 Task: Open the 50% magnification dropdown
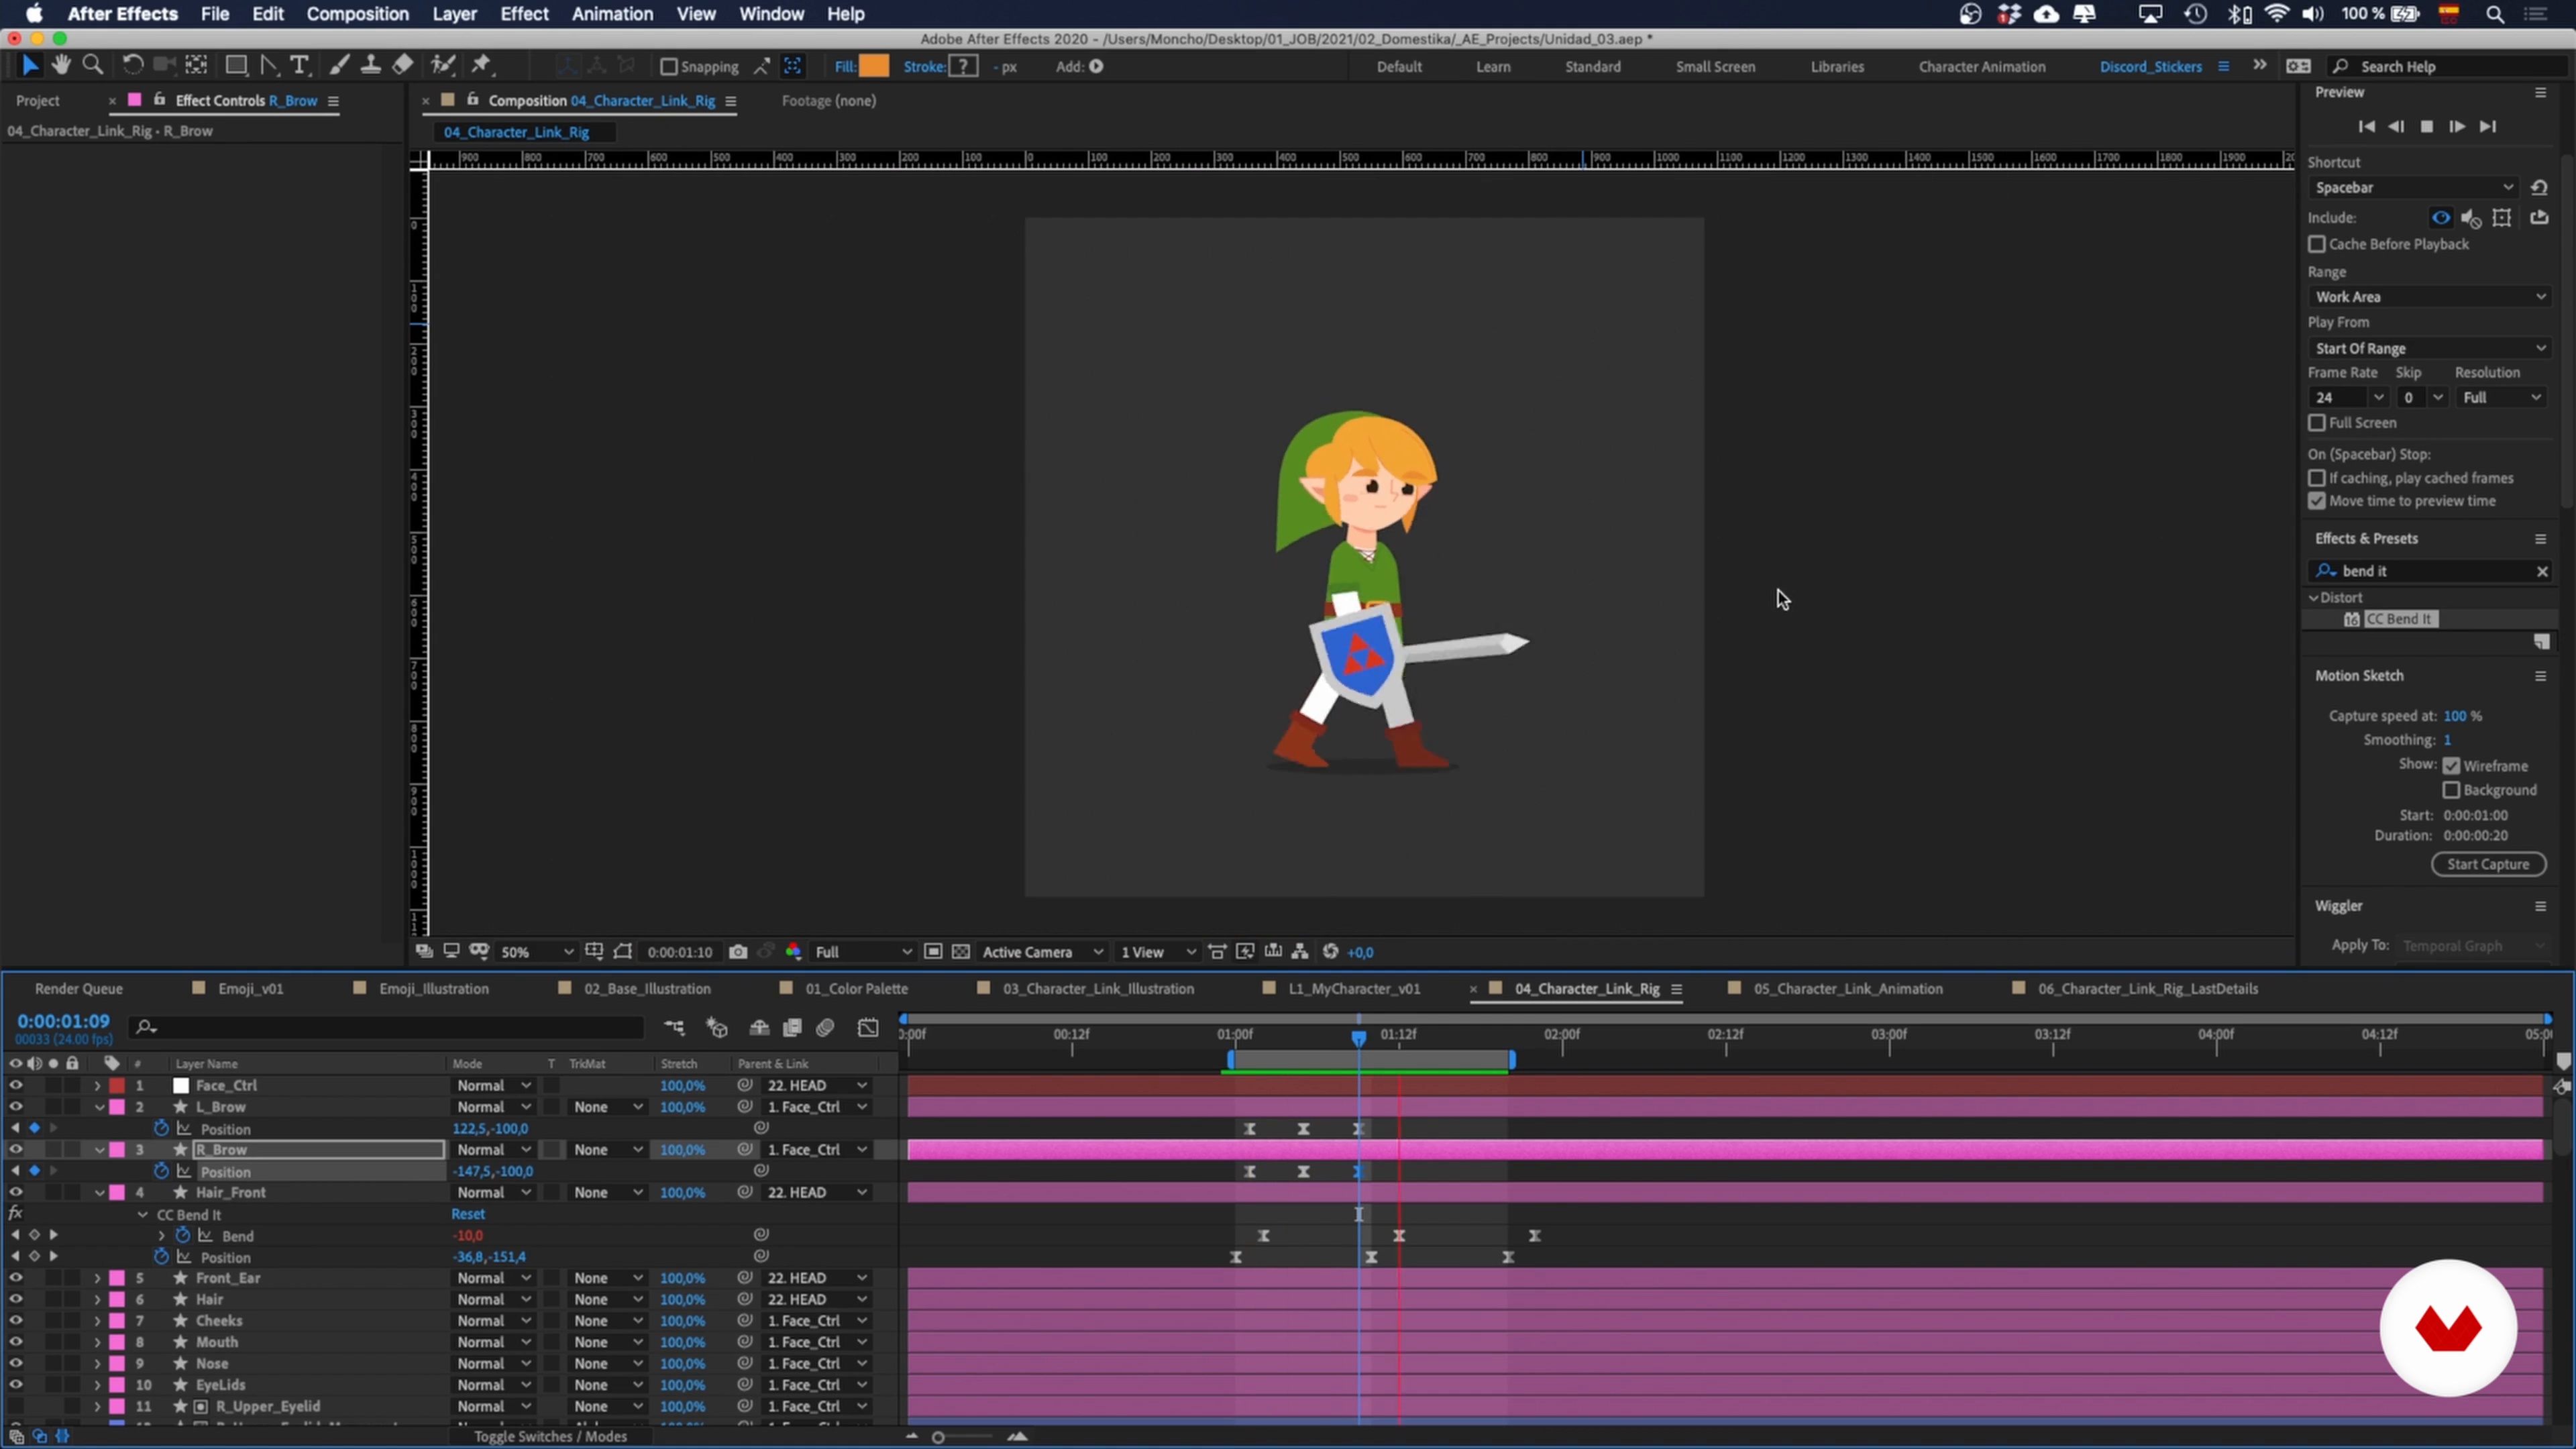536,952
